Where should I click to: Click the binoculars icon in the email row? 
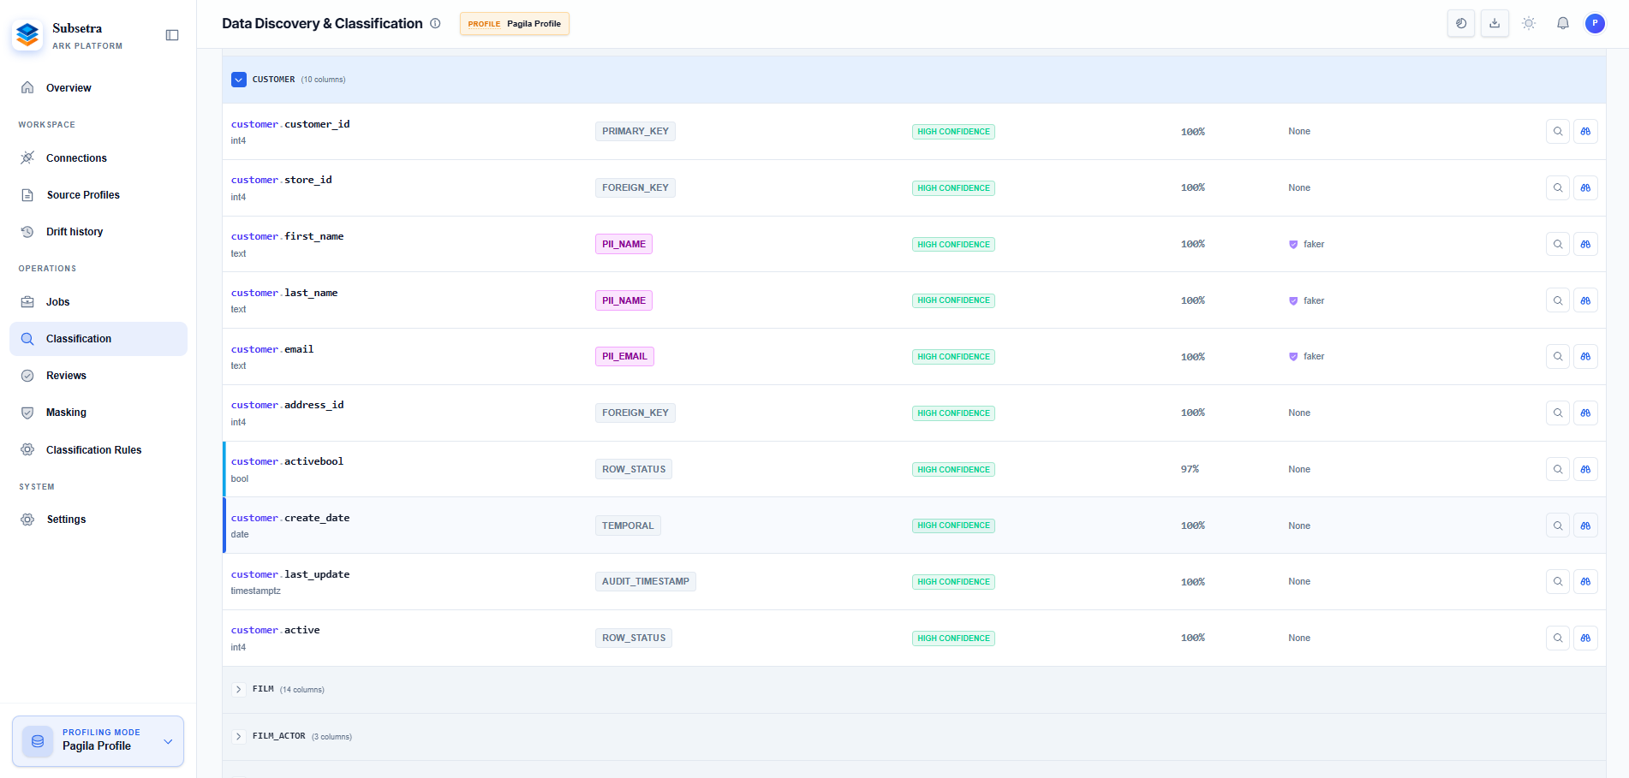(1585, 356)
